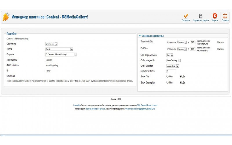Screen dimensions: 232x145
Task: Click the Описание plugin description text
Action: click(70, 81)
